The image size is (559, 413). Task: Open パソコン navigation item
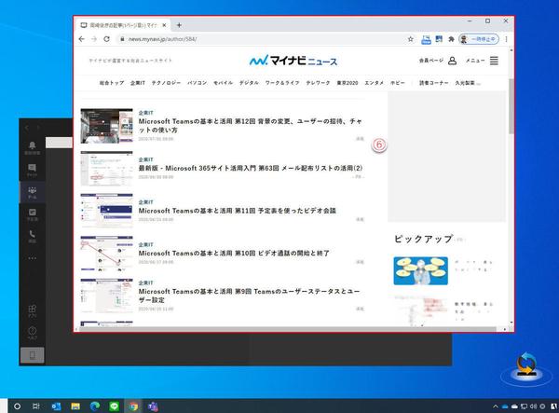(x=198, y=83)
